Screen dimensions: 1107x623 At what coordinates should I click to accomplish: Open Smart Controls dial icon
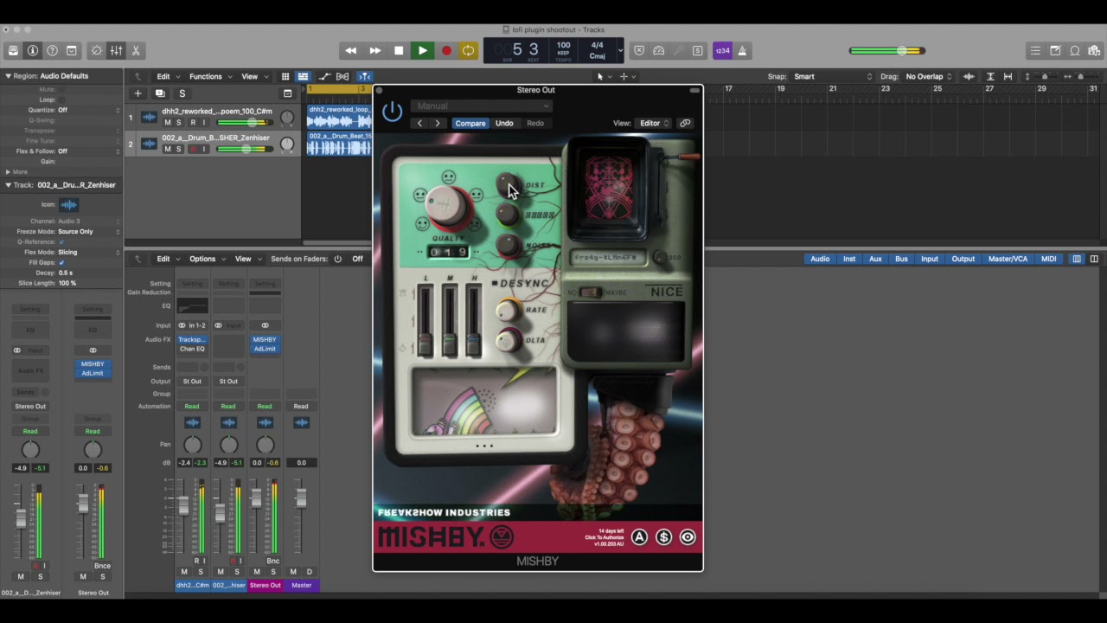pos(97,51)
